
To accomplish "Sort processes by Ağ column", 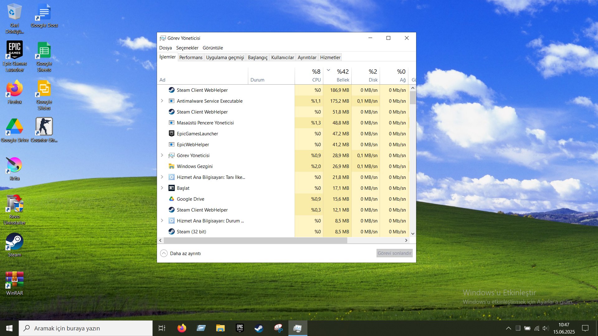I will click(x=394, y=76).
